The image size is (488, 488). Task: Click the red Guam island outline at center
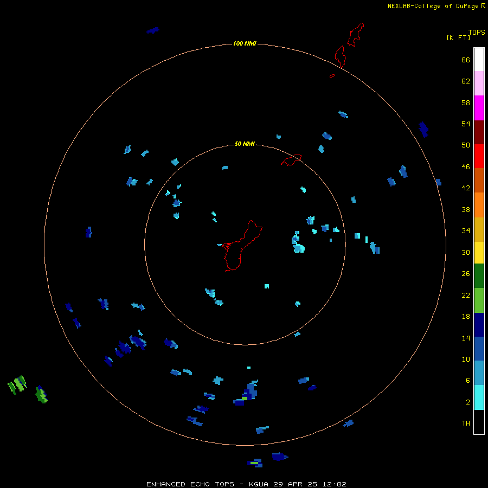(x=242, y=246)
